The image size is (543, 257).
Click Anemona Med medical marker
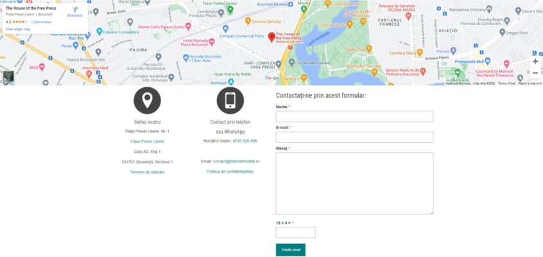(89, 73)
